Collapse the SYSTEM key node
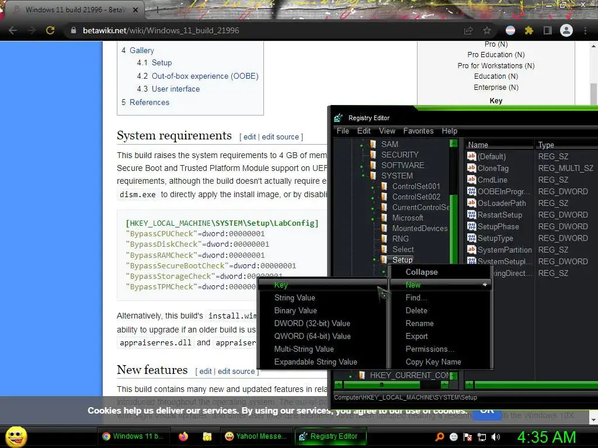The width and height of the screenshot is (598, 448). pos(363,176)
